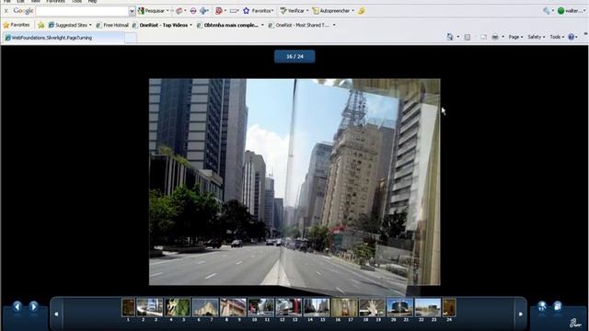Open thumbnail for pages 18-19
The image size is (589, 331).
pos(372,307)
